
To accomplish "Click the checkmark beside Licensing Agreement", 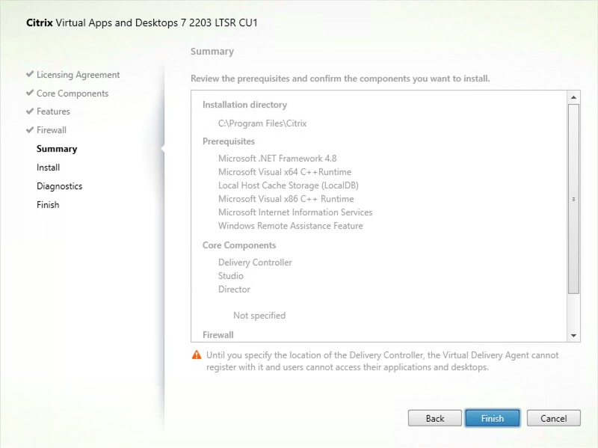I will (x=29, y=75).
